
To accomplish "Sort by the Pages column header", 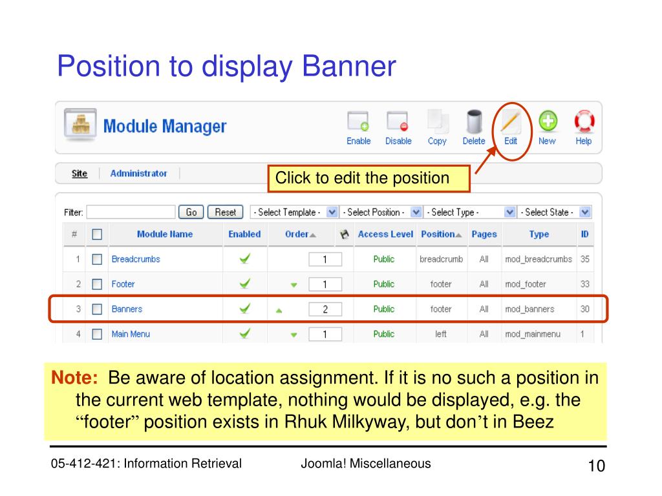I will [484, 234].
